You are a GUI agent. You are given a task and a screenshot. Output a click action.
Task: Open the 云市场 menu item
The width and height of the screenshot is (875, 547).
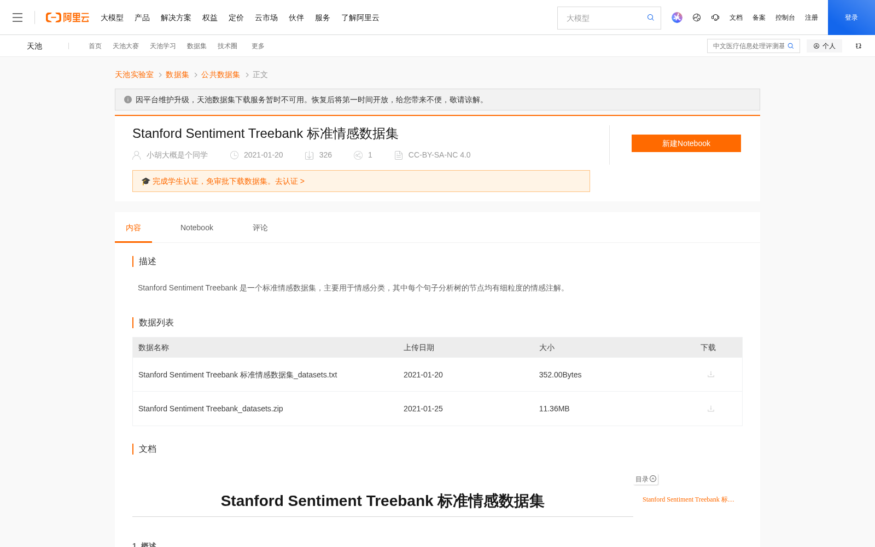[x=266, y=18]
